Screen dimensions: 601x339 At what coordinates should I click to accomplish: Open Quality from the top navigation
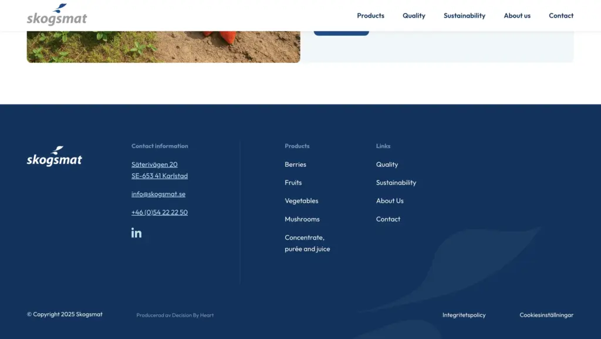pyautogui.click(x=414, y=16)
